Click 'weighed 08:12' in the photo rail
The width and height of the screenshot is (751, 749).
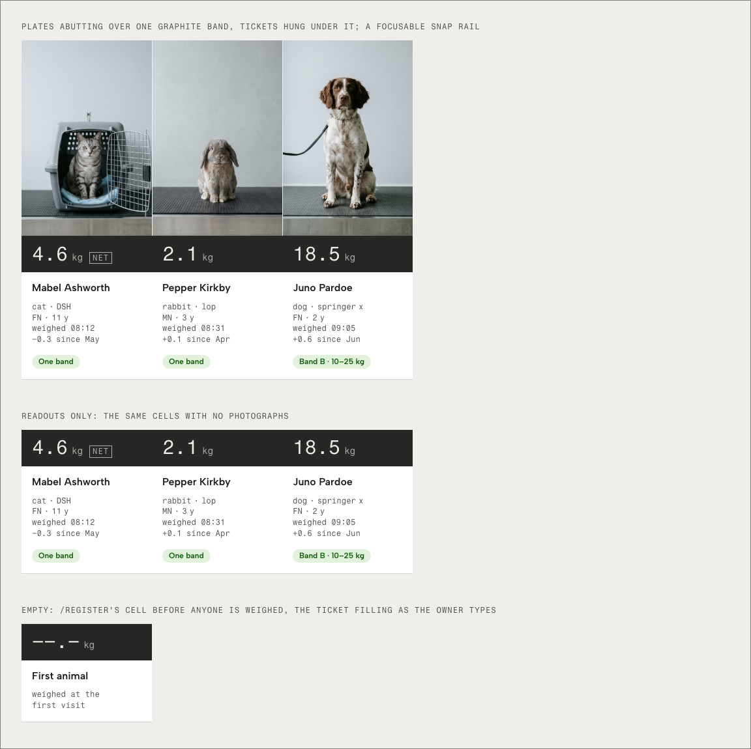(63, 328)
